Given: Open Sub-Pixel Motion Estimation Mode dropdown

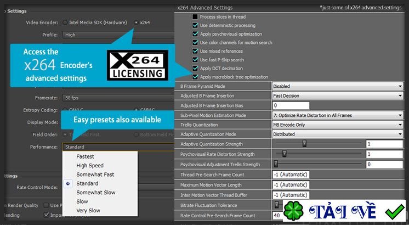Looking at the screenshot, I should (x=338, y=115).
